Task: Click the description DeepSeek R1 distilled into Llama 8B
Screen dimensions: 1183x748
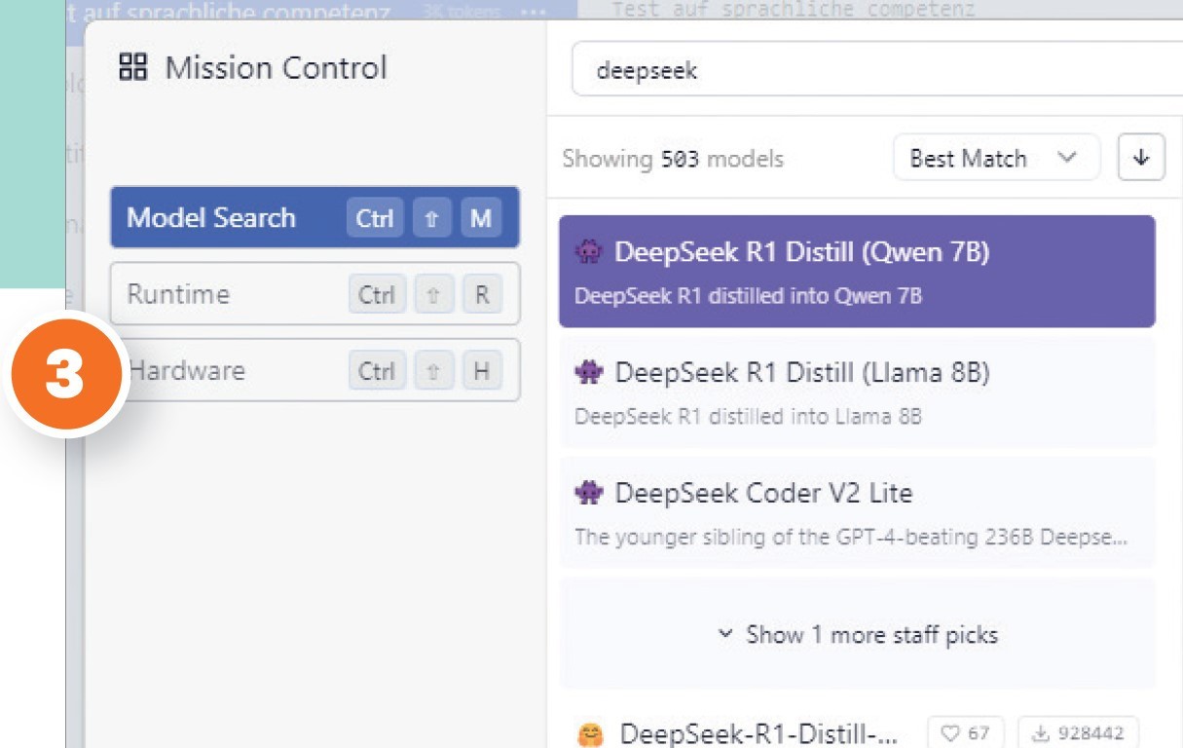Action: pos(748,417)
